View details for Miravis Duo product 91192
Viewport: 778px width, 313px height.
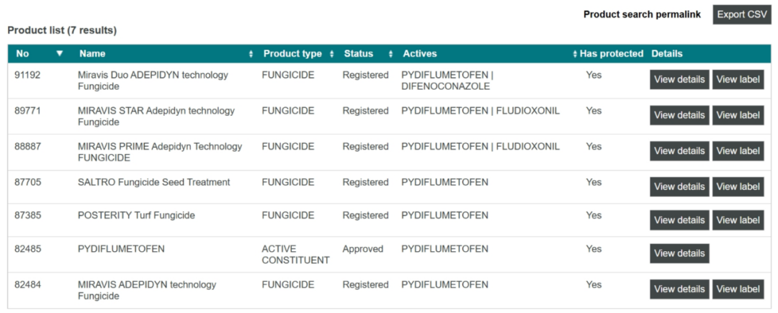679,80
